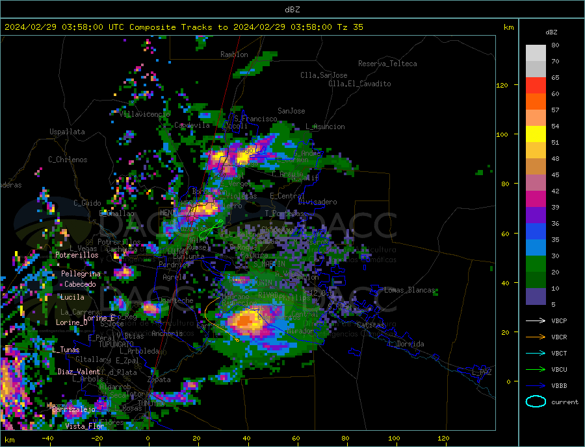Screen dimensions: 585x447
Task: Click the orange storm core near Rivadavia
Action: [x=246, y=320]
